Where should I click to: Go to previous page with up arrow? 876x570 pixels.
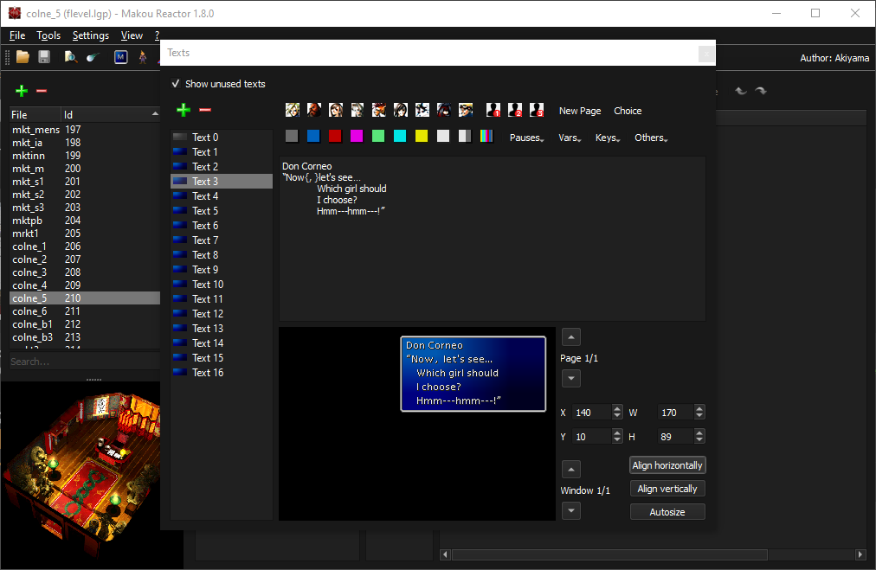pos(571,337)
